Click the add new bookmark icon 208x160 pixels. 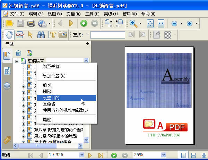point(29,53)
